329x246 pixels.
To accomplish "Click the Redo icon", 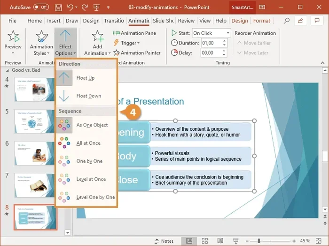I will (x=85, y=7).
